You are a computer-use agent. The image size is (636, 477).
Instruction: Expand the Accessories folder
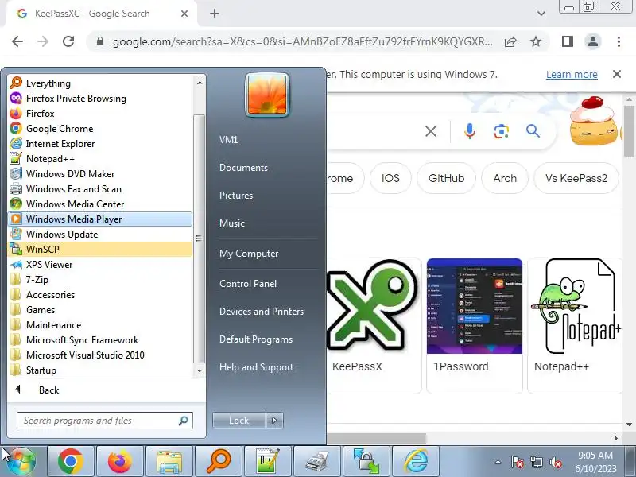[x=100, y=294]
